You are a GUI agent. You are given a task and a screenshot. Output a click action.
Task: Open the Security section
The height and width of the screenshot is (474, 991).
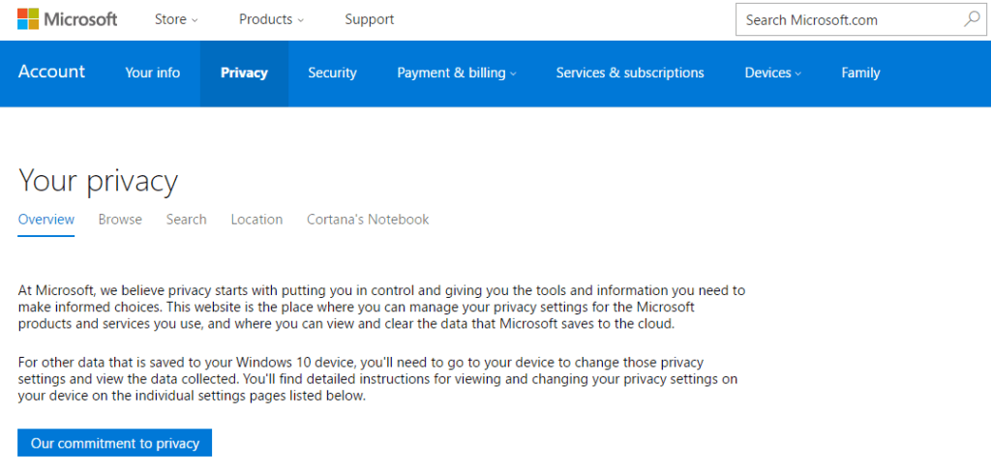(333, 74)
